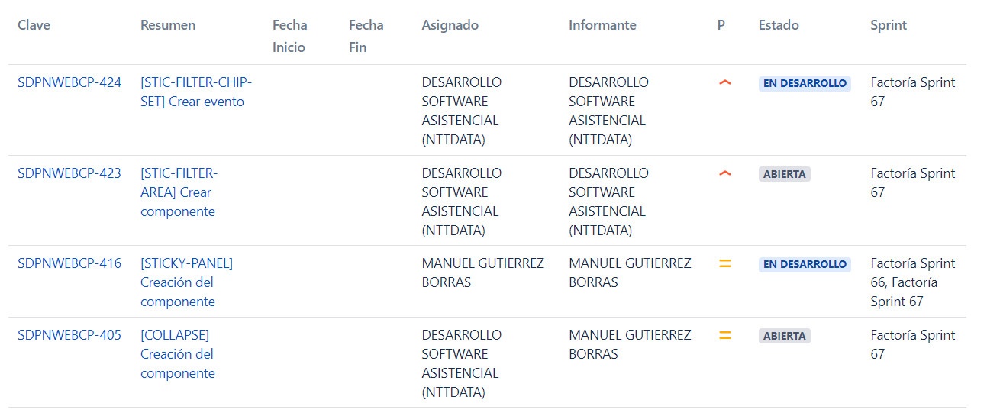
Task: Open issue key SDPNWEBCP-423
Action: 69,173
